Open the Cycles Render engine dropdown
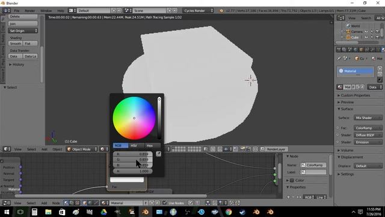 tap(198, 11)
